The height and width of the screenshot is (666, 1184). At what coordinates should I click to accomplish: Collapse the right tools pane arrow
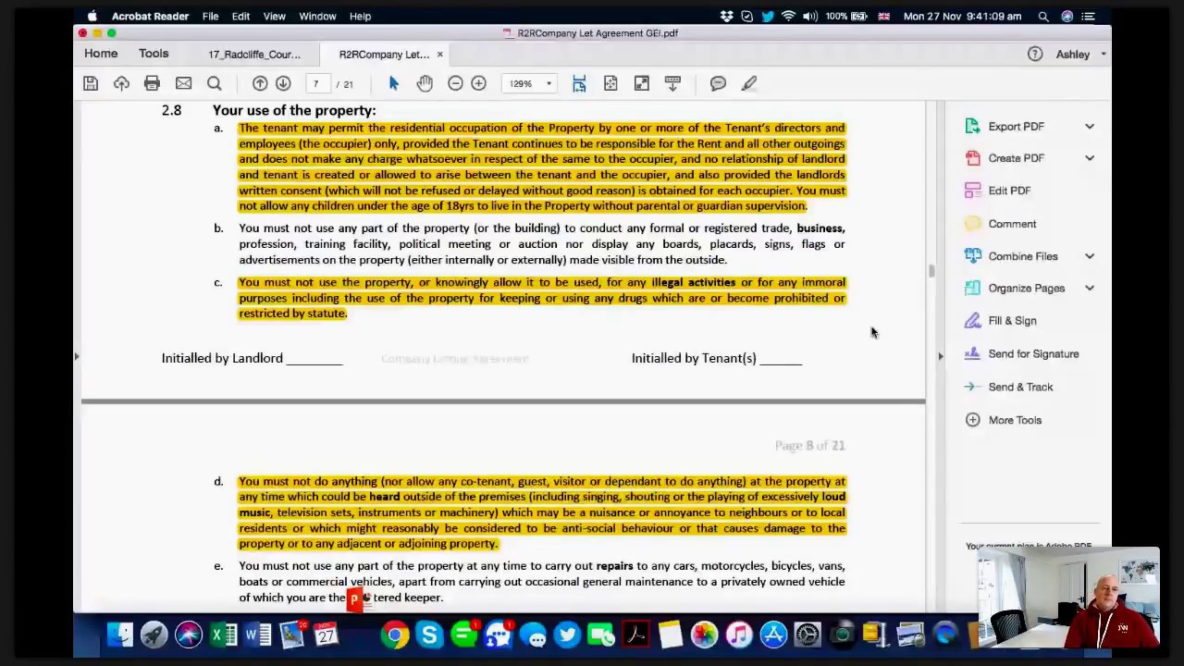click(940, 356)
